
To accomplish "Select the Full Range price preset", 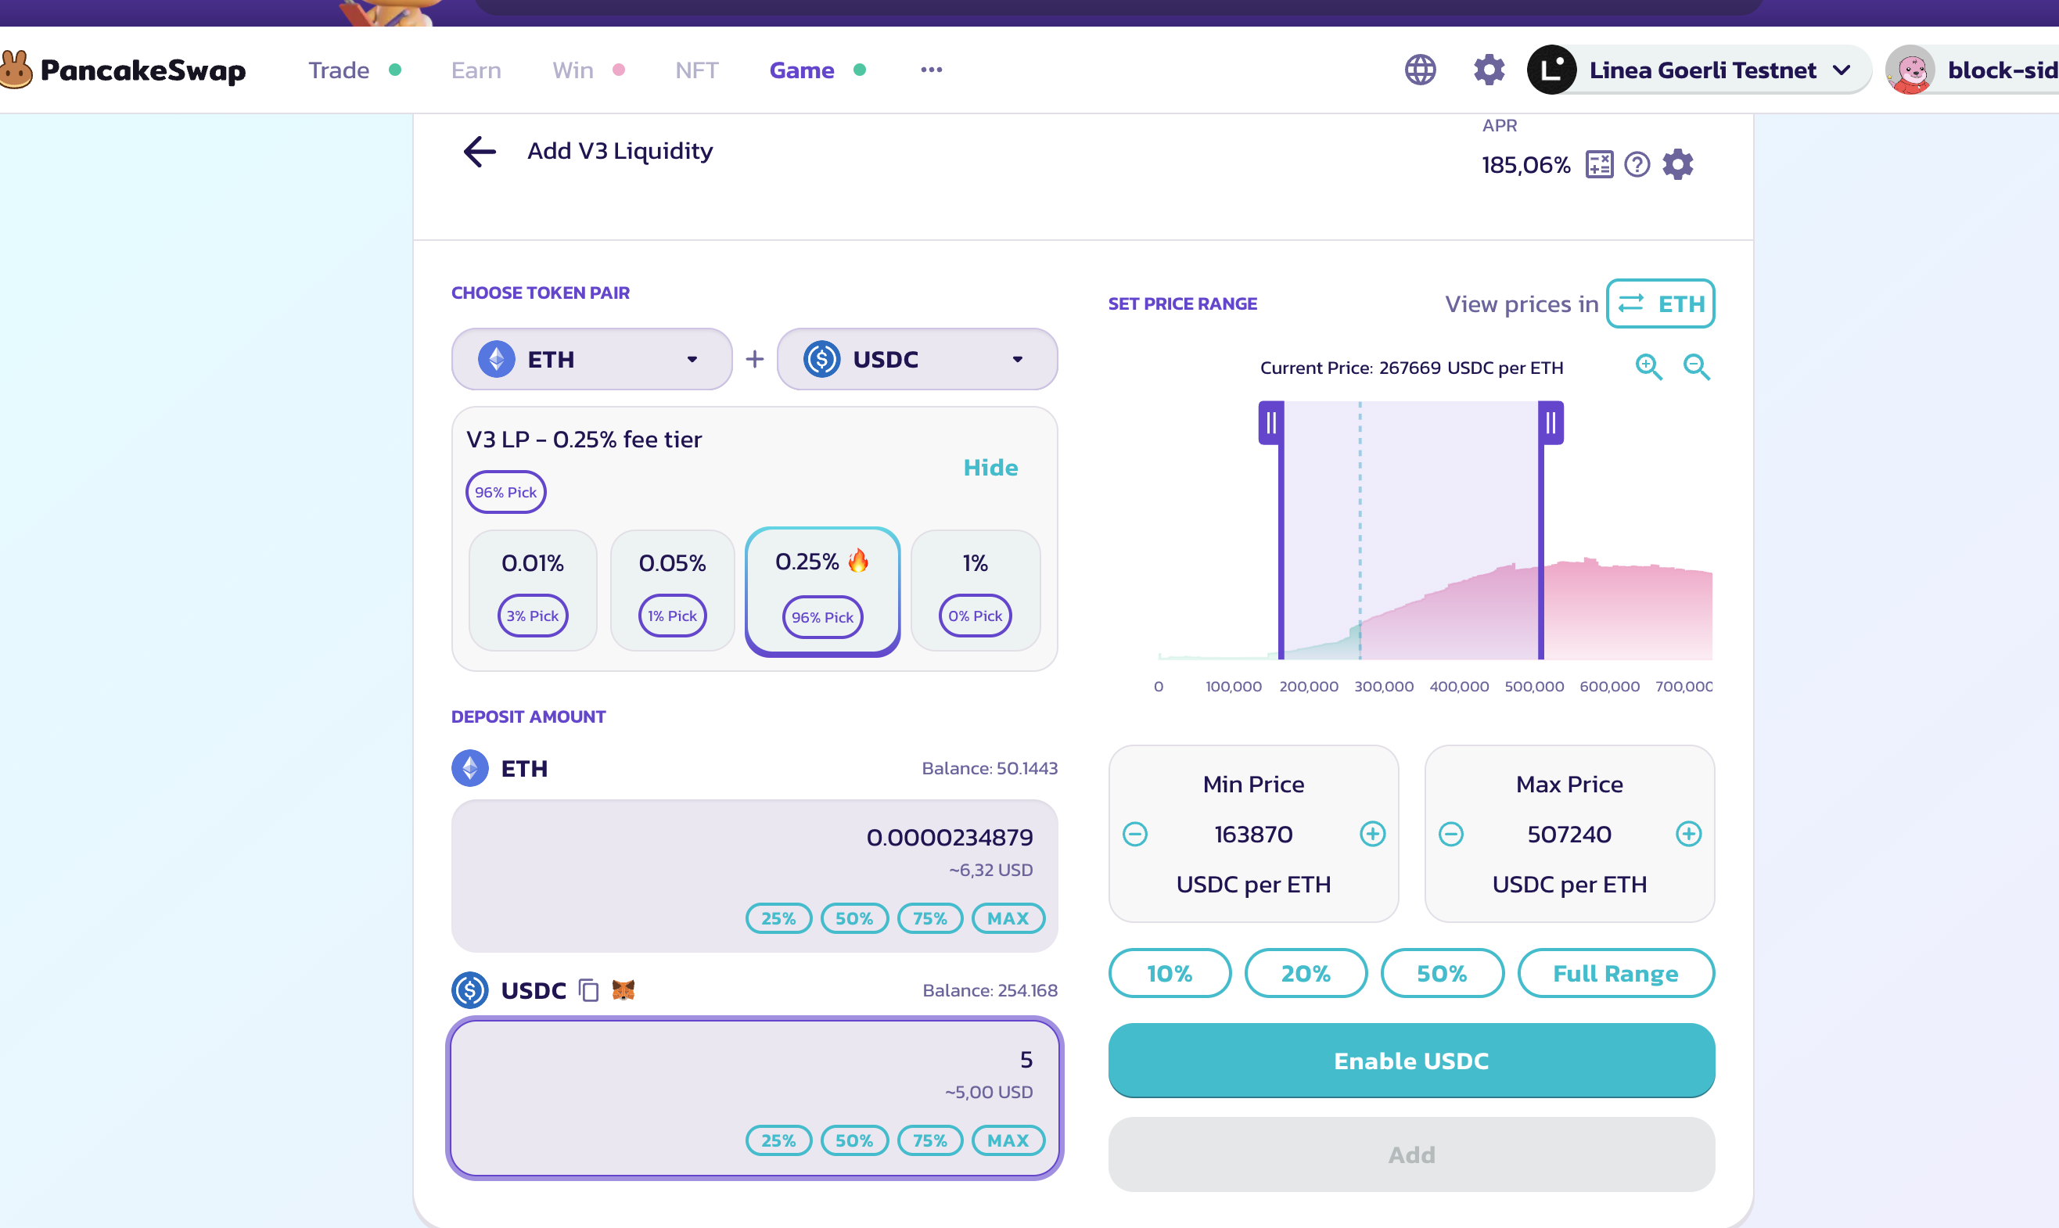I will coord(1615,973).
